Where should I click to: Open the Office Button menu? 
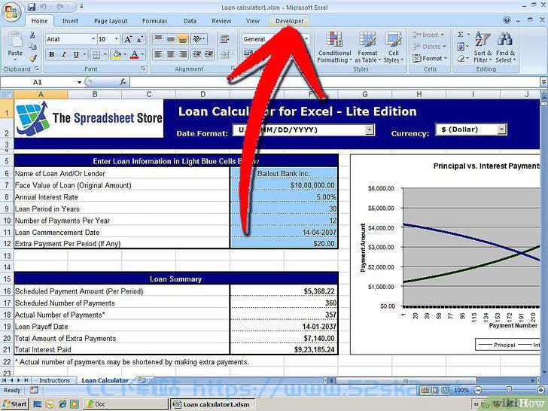11,12
